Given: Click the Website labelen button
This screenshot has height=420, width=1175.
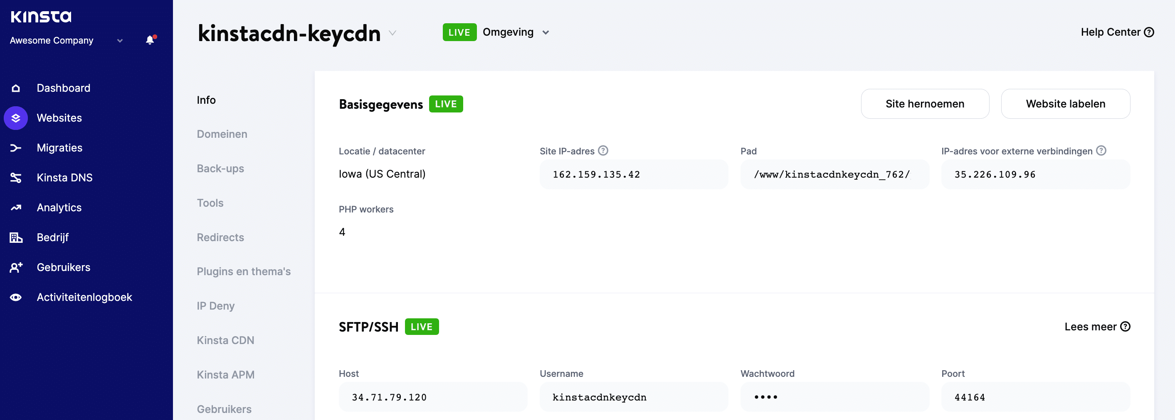Looking at the screenshot, I should coord(1066,103).
